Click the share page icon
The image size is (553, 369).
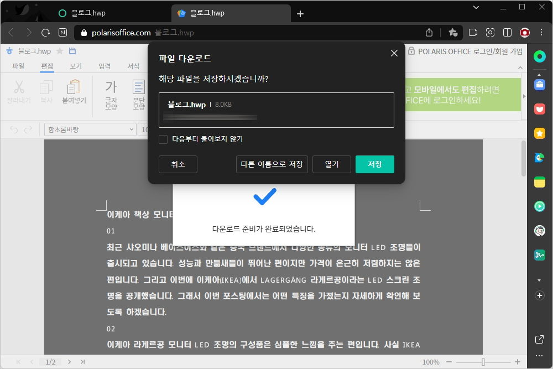[x=429, y=33]
